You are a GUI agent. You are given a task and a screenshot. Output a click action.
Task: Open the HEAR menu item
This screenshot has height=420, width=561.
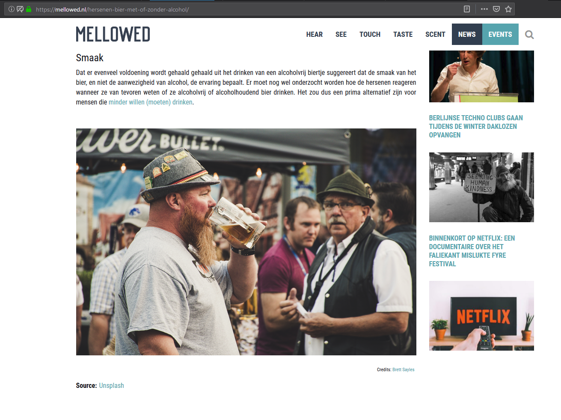[x=315, y=34]
